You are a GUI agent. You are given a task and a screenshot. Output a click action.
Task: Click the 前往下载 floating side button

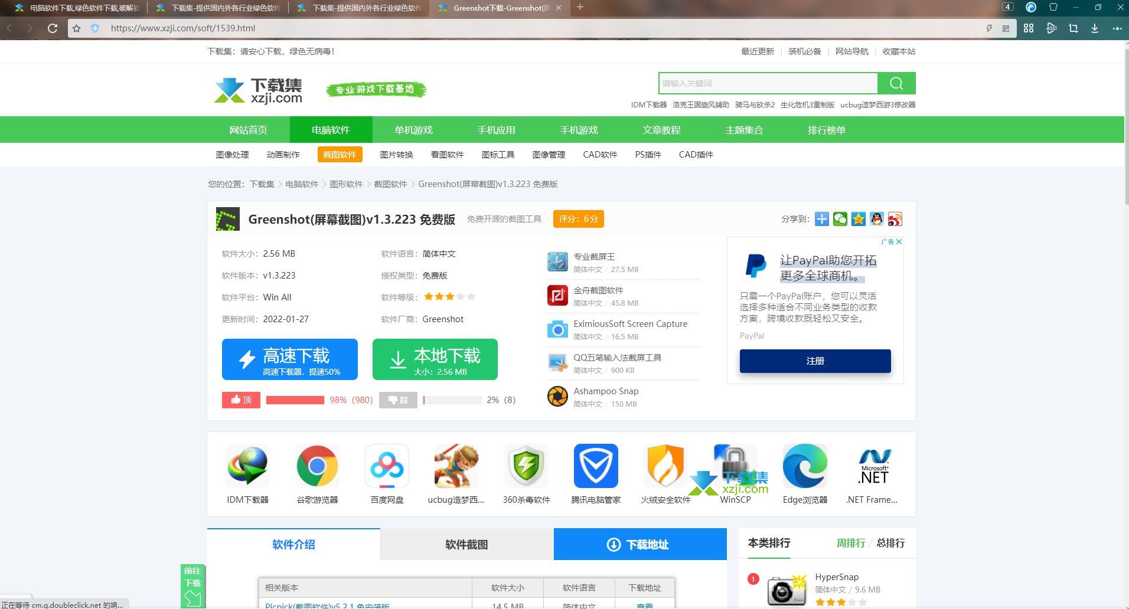point(192,586)
